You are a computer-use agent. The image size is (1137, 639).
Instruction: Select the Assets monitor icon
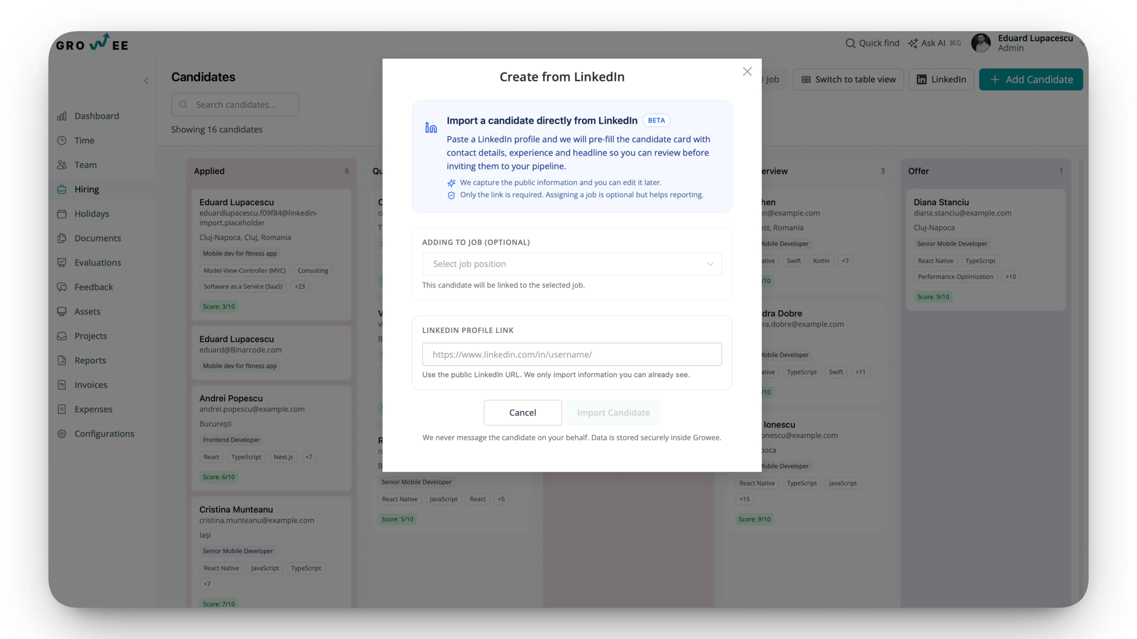point(62,311)
